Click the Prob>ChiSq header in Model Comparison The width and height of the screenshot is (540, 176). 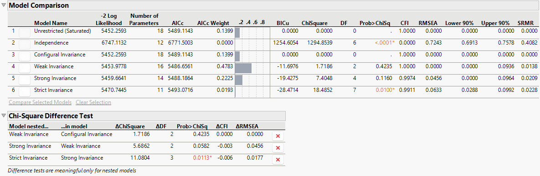(x=375, y=23)
